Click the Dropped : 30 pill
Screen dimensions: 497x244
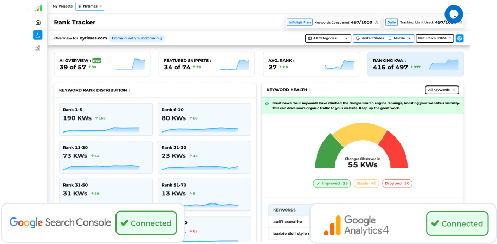(397, 183)
